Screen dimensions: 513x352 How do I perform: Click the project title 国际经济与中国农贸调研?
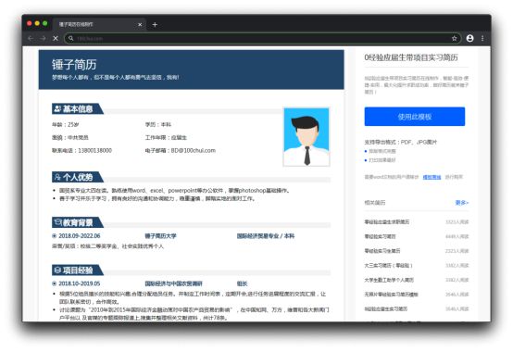coord(173,283)
